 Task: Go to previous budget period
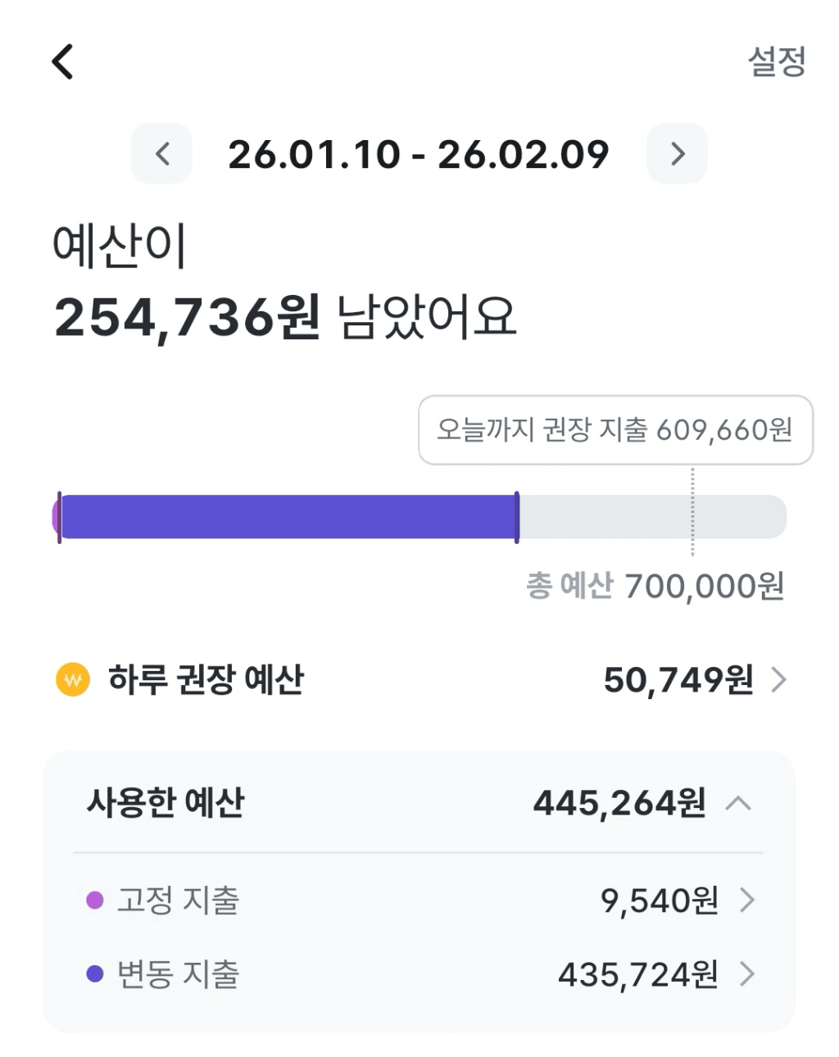[162, 153]
